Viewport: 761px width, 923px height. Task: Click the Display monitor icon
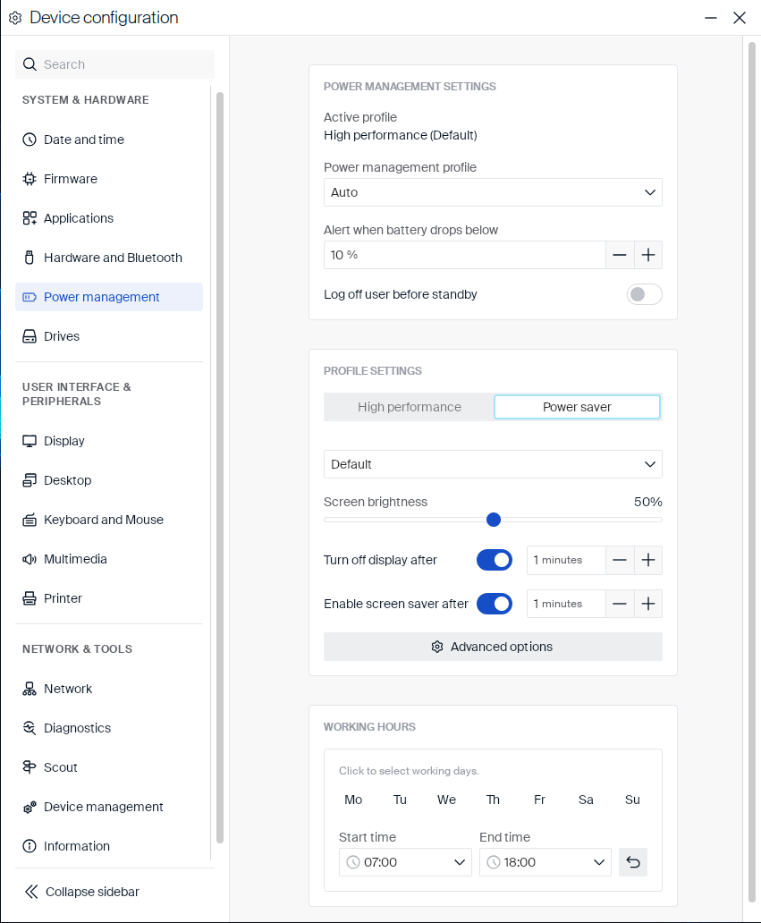click(x=30, y=441)
